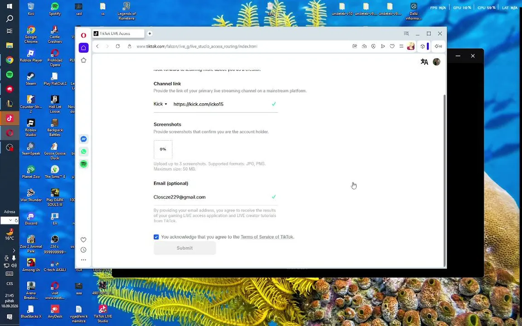This screenshot has width=522, height=326.
Task: Expand hidden system tray icons chevron
Action: pos(14,250)
